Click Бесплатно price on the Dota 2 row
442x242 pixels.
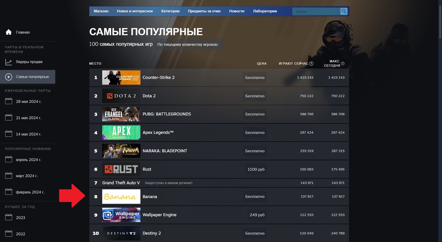[x=255, y=96]
